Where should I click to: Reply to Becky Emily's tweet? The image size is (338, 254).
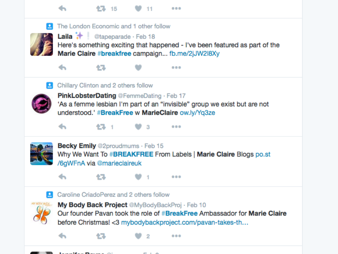pyautogui.click(x=62, y=177)
